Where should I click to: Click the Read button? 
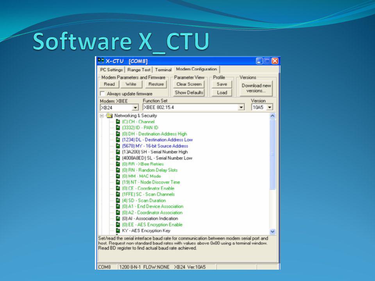click(x=109, y=84)
